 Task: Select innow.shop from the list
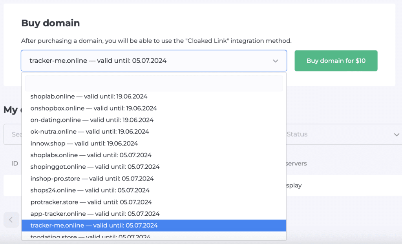click(84, 143)
